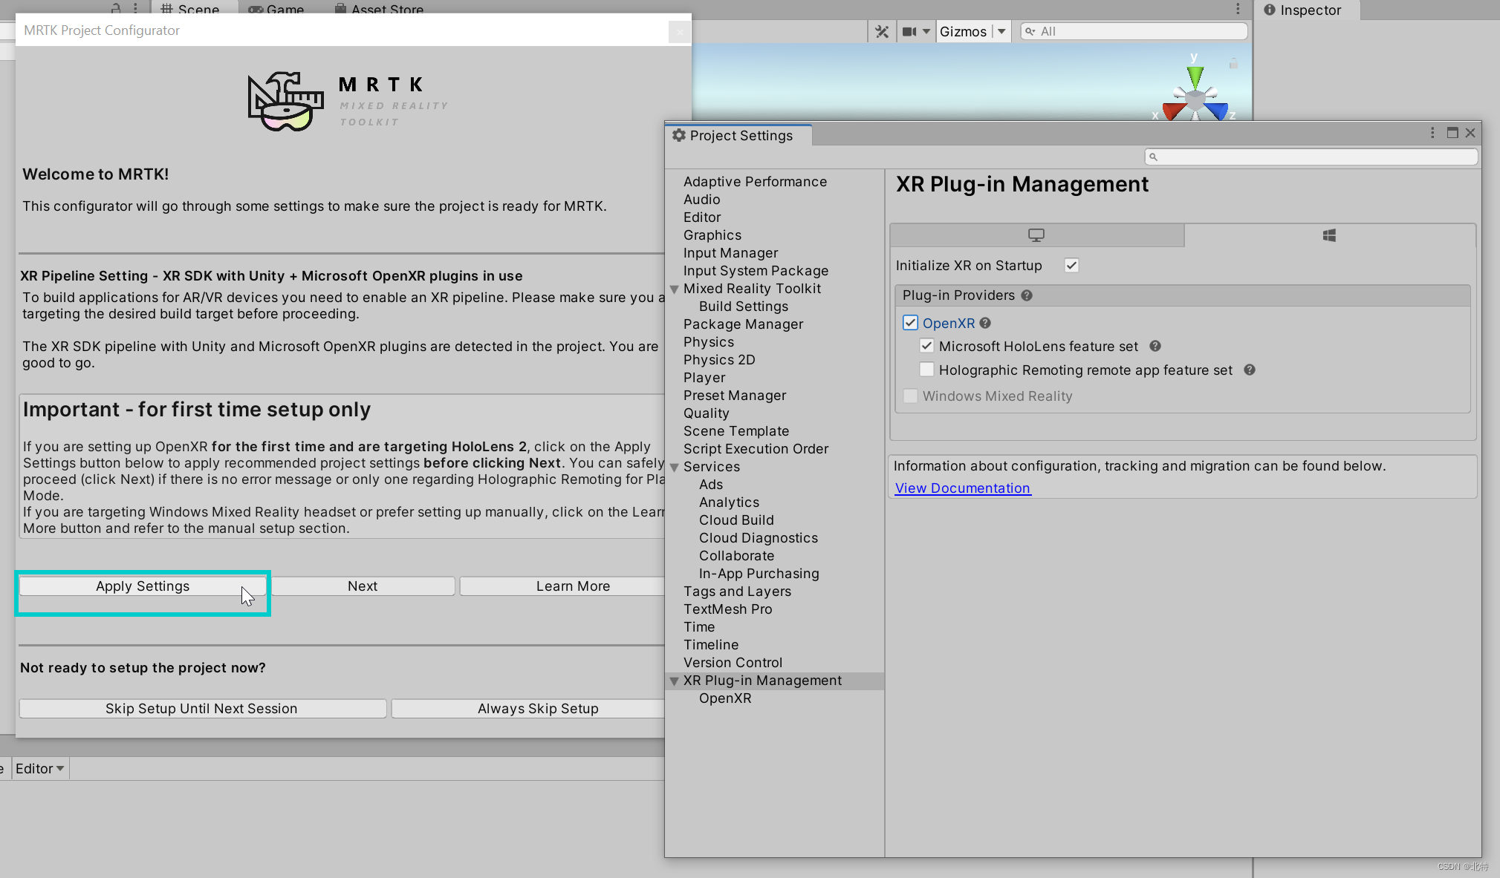Click help icon for HoloLens feature set
This screenshot has height=878, width=1500.
pyautogui.click(x=1155, y=346)
